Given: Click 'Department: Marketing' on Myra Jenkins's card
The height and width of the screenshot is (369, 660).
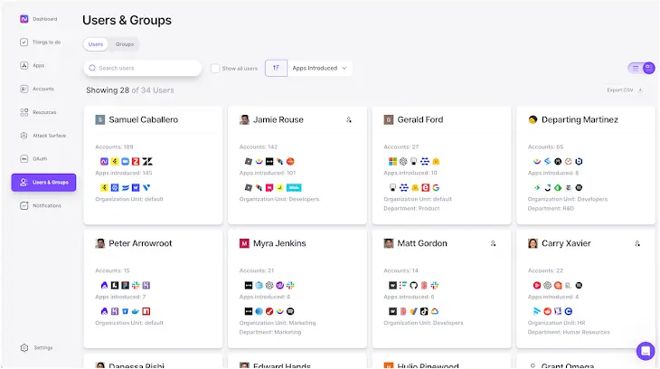Looking at the screenshot, I should tap(270, 332).
